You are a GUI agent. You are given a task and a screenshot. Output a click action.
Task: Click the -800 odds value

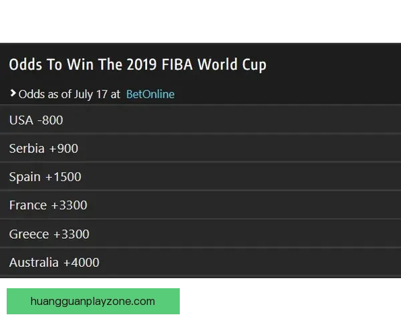50,120
